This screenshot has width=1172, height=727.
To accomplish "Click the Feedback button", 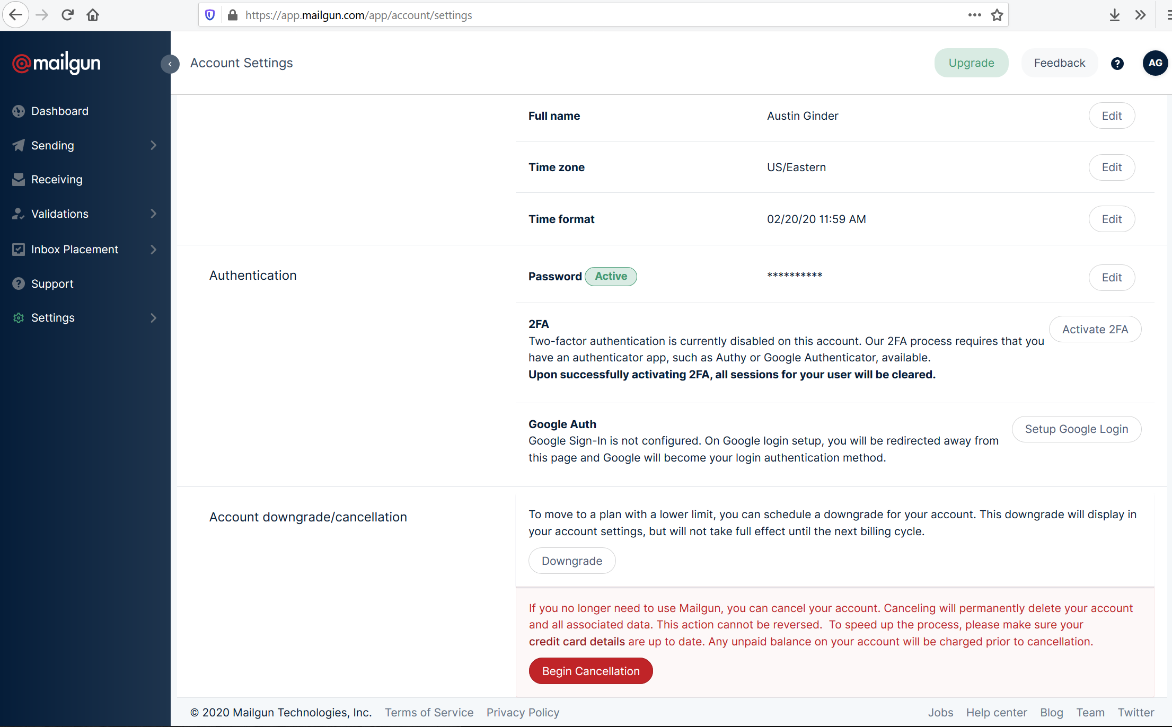I will pos(1059,63).
